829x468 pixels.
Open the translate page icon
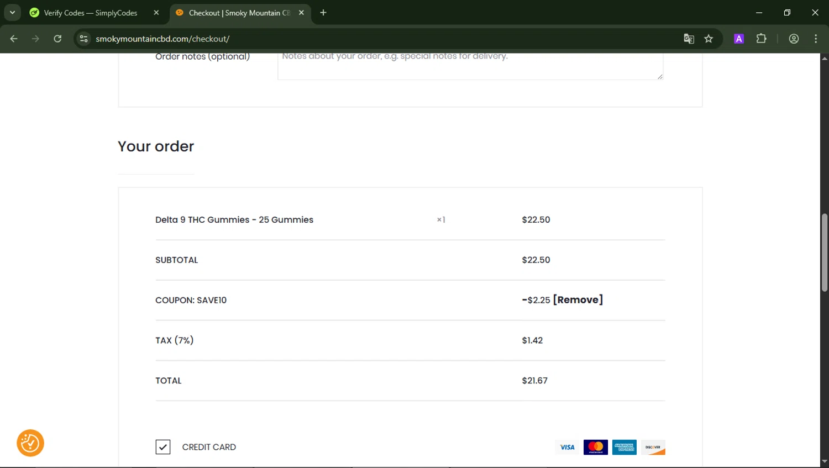(689, 39)
